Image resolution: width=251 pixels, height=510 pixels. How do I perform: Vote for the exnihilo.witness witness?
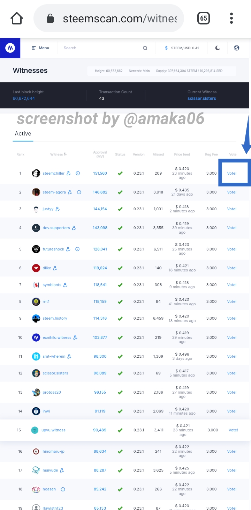click(x=232, y=337)
